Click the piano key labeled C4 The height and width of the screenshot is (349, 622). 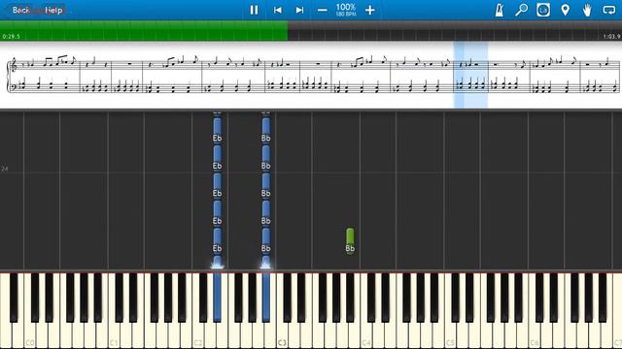366,311
